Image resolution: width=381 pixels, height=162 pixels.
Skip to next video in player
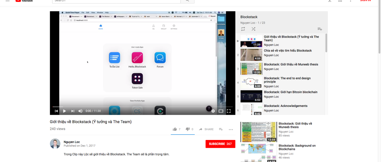(x=73, y=111)
